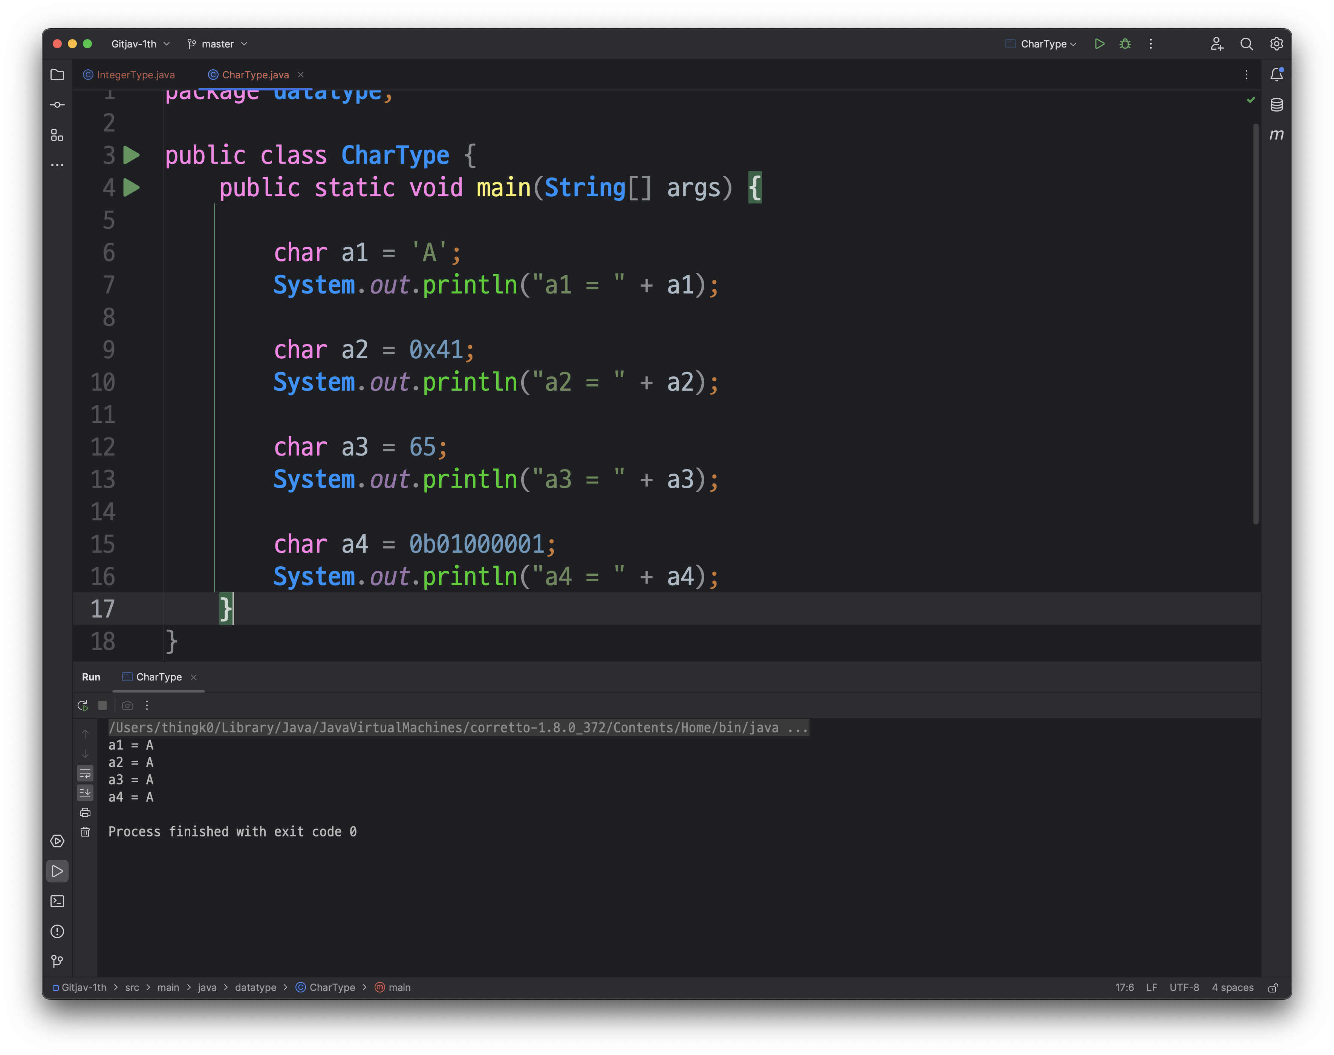
Task: Expand the Gitjav-1th project dropdown
Action: [x=140, y=44]
